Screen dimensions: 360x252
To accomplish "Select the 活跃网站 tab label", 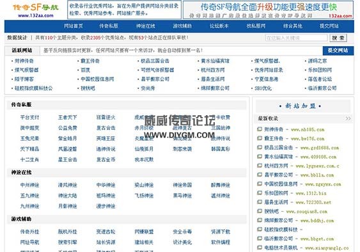I will (22, 51).
